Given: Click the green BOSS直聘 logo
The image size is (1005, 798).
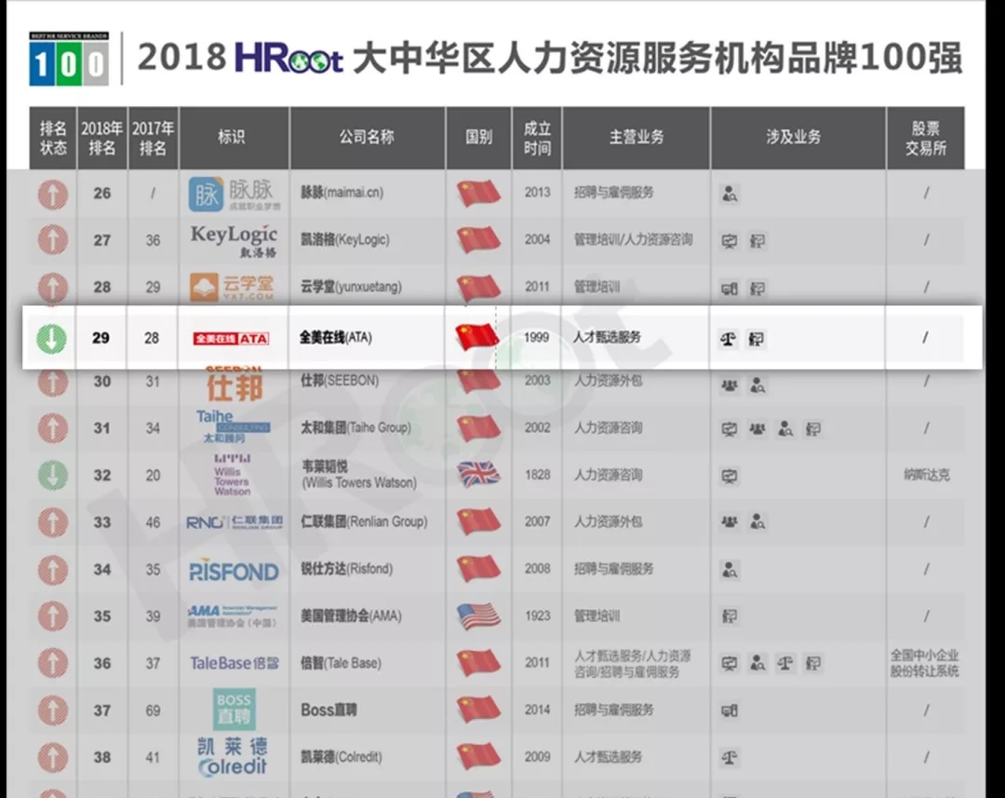Looking at the screenshot, I should coord(234,710).
